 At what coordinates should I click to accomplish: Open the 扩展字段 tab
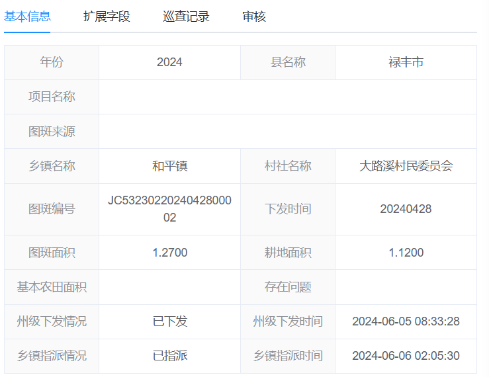click(x=107, y=17)
